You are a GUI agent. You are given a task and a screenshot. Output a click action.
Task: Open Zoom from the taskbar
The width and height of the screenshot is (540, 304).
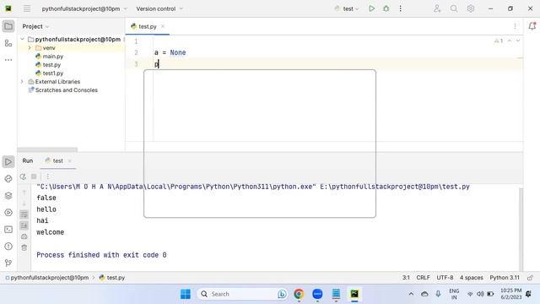click(x=317, y=294)
